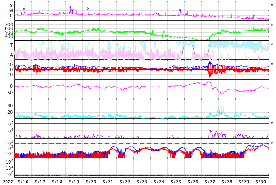The width and height of the screenshot is (276, 185).
Task: Click the 40 axis label
Action: click(x=10, y=106)
